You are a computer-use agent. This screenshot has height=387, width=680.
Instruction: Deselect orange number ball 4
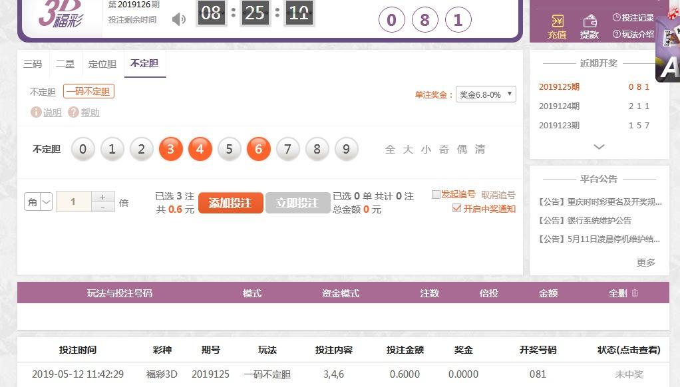pyautogui.click(x=200, y=149)
